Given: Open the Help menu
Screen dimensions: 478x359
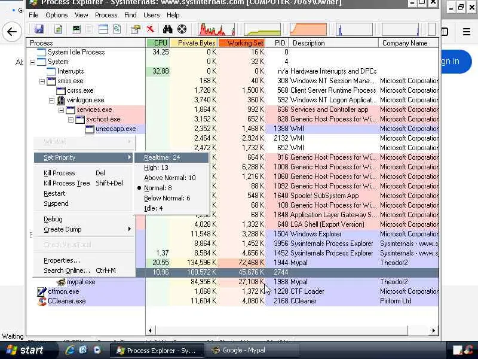Looking at the screenshot, I should pyautogui.click(x=173, y=15).
